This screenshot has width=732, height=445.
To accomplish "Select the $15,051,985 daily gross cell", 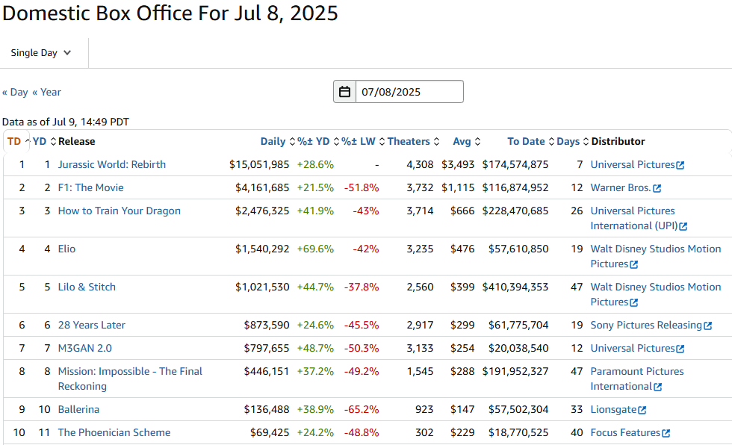I will pyautogui.click(x=259, y=165).
